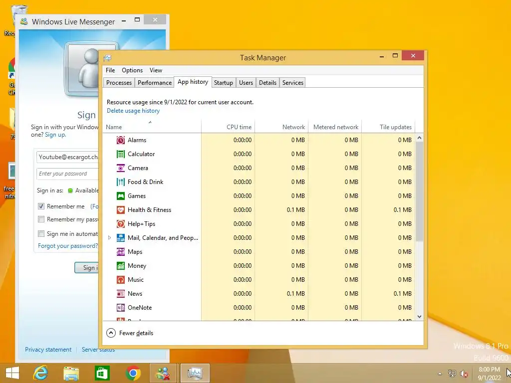
Task: Open the Privacy statement link
Action: pos(48,350)
